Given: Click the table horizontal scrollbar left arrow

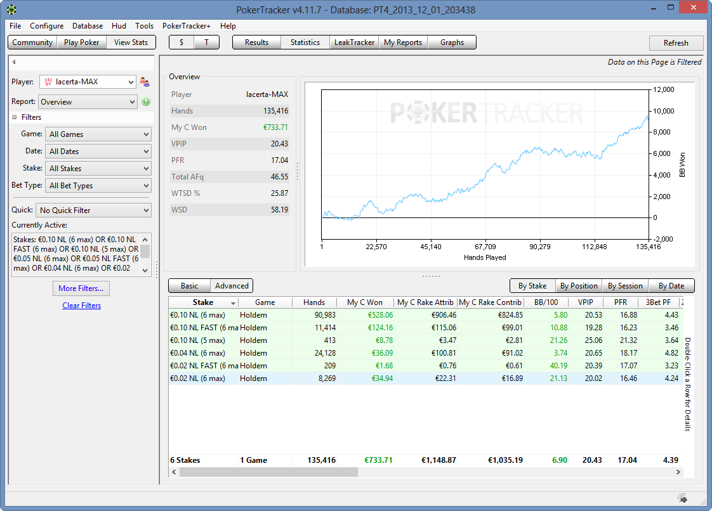Looking at the screenshot, I should pos(174,472).
